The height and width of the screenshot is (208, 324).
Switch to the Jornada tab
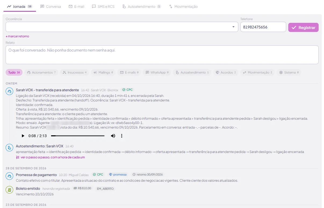click(x=20, y=6)
